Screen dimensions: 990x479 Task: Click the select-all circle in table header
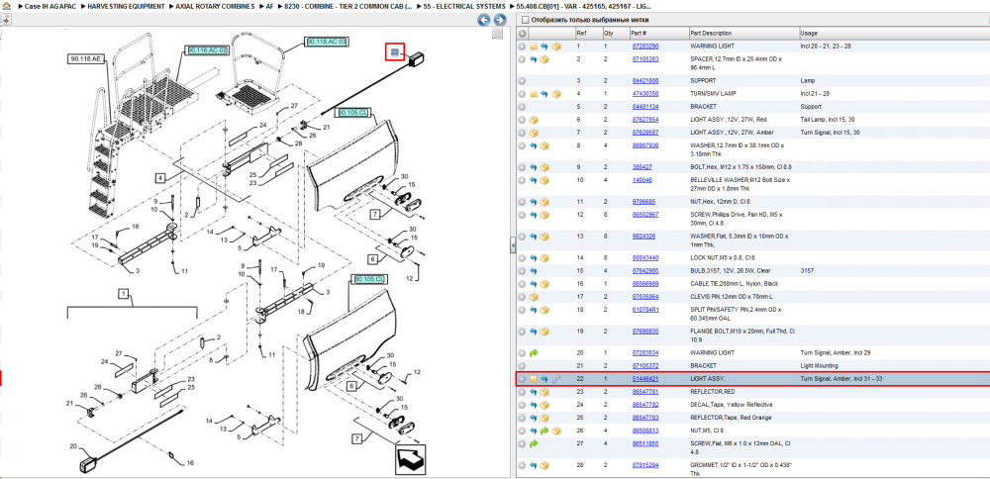522,34
